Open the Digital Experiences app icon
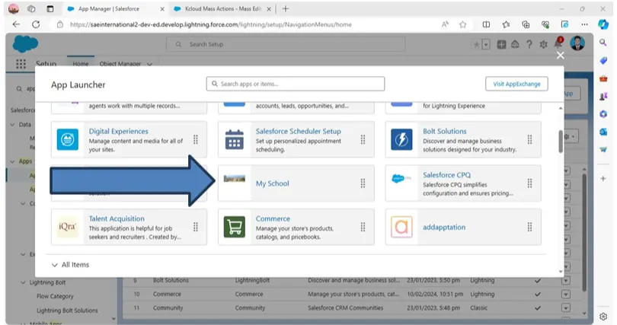 68,139
